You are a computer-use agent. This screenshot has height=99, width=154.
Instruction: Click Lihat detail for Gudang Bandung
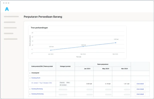(x=140, y=89)
